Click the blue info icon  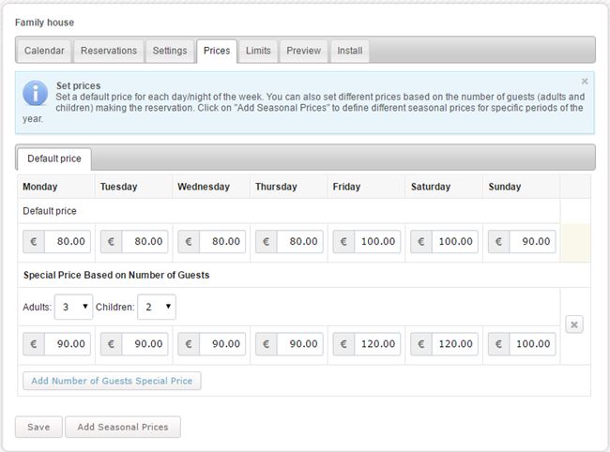(36, 94)
